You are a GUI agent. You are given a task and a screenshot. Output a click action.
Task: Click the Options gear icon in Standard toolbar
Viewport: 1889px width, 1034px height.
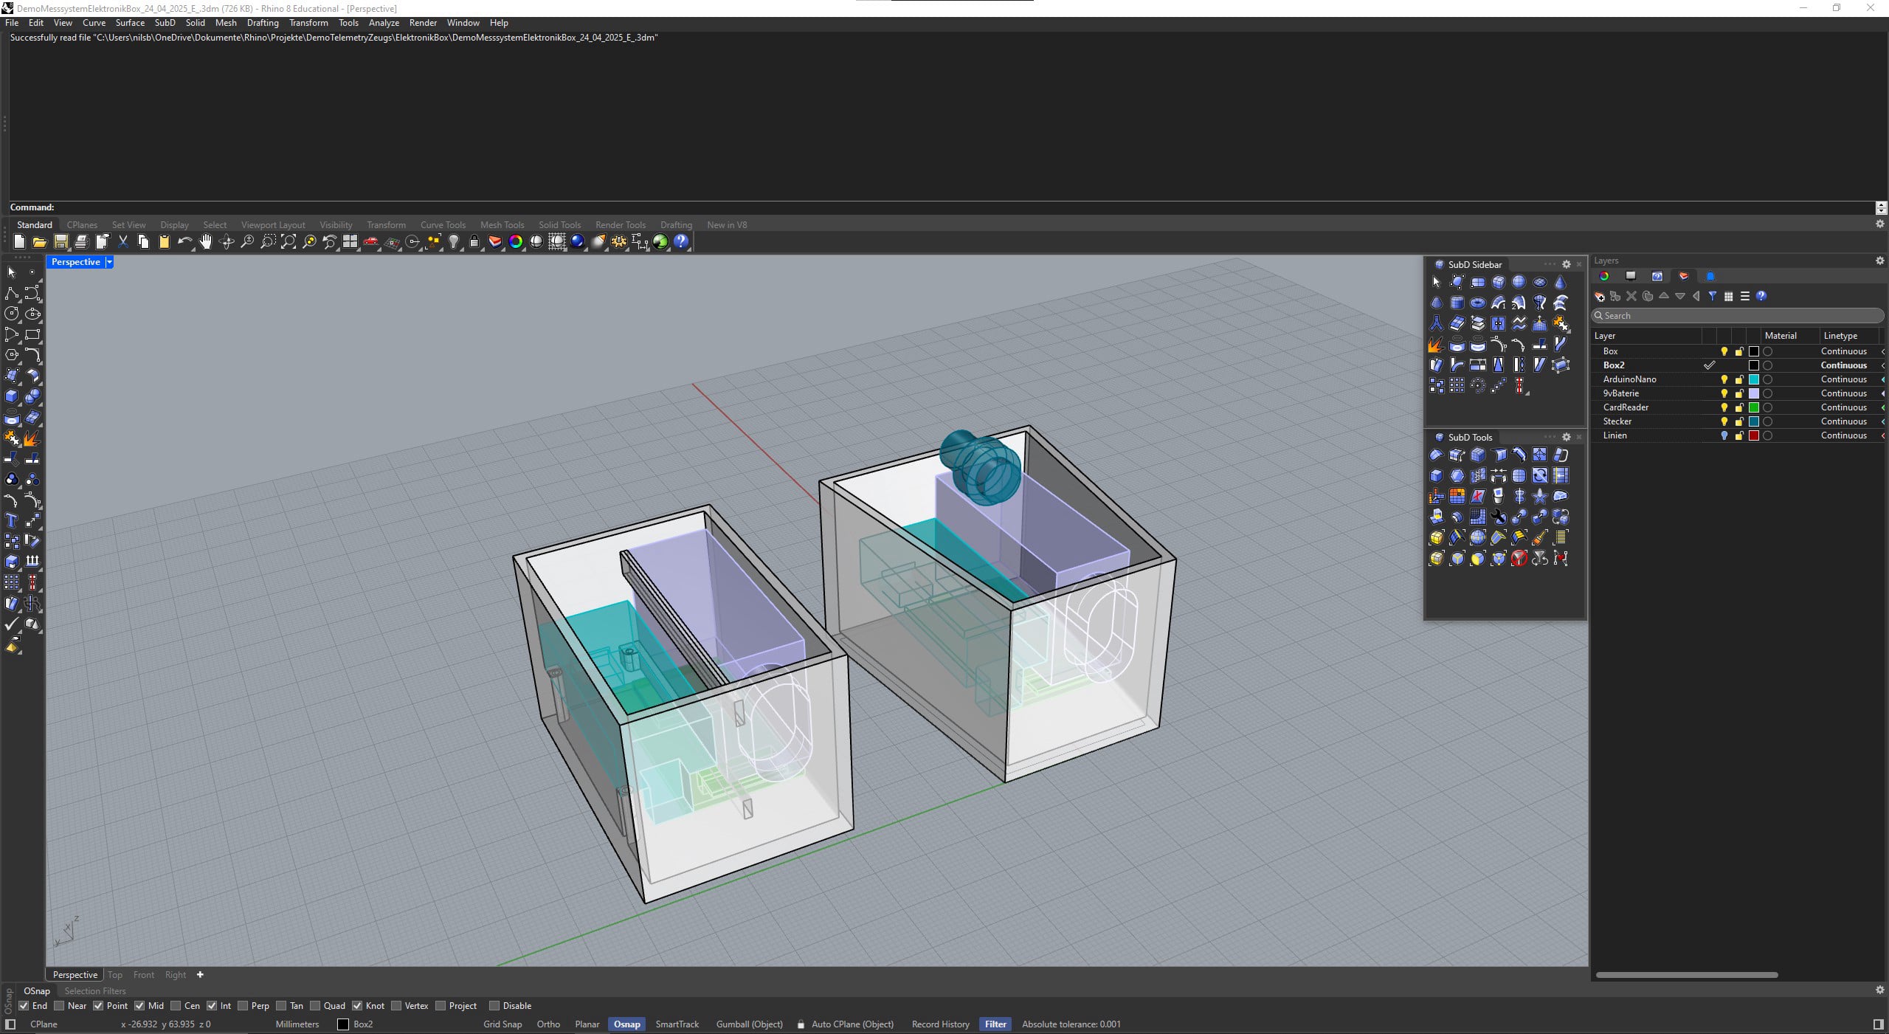tap(618, 241)
